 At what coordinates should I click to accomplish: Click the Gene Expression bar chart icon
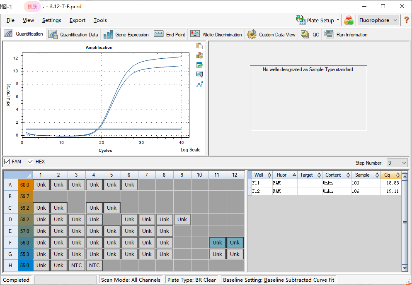coord(108,35)
